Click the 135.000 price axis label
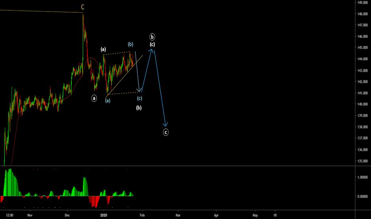This screenshot has height=219, width=371. [x=363, y=161]
